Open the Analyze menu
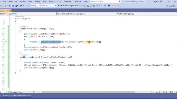 click(51, 1)
